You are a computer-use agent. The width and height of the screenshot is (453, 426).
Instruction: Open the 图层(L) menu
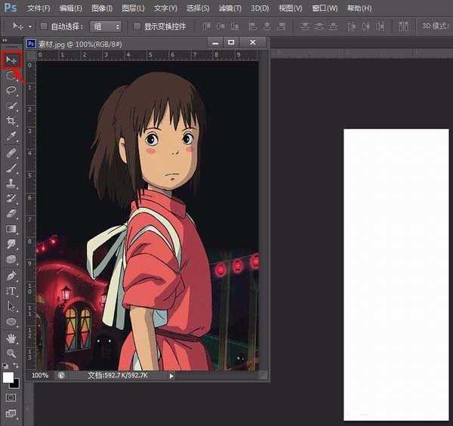(133, 8)
